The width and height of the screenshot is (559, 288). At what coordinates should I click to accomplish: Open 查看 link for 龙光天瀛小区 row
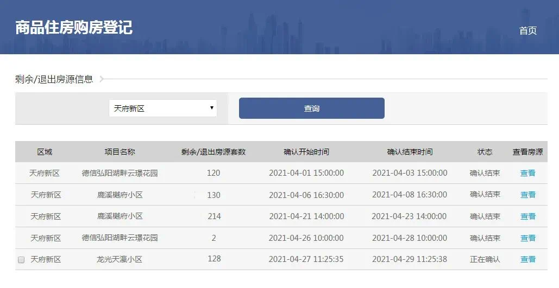527,259
